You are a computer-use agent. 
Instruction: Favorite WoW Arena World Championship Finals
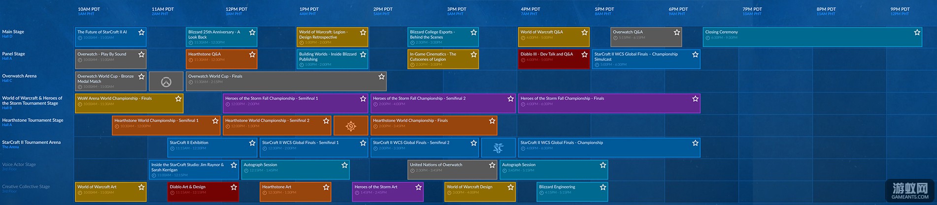(x=178, y=99)
